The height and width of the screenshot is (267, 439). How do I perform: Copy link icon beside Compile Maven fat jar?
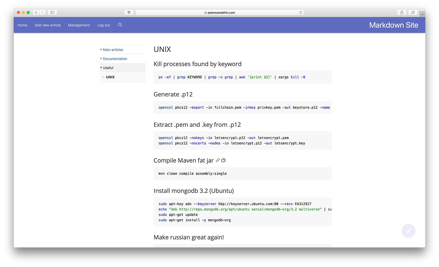pos(218,160)
